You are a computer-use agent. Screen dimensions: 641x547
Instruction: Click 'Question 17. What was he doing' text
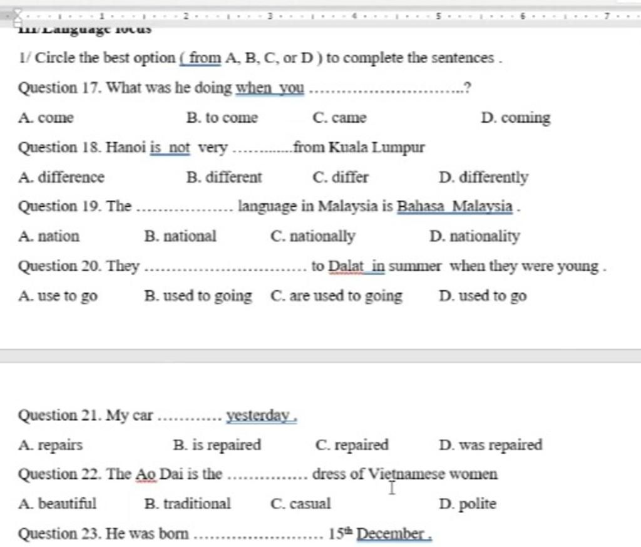[x=125, y=88]
